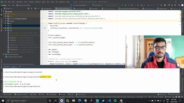Click the Profile speedometer icon in toolbar
This screenshot has width=184, height=103.
click(x=132, y=5)
